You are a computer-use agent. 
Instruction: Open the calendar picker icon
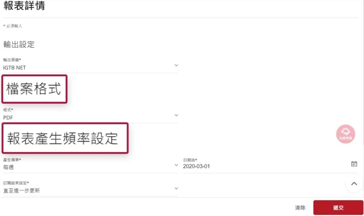pos(354,164)
